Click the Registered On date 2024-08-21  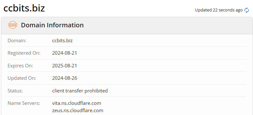point(64,53)
